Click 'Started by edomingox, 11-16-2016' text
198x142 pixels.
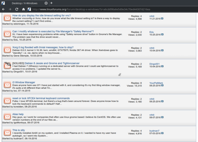click(x=20, y=24)
